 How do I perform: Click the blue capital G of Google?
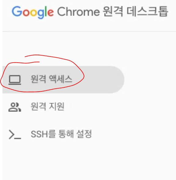pos(17,11)
